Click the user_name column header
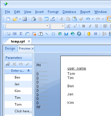 [77, 68]
